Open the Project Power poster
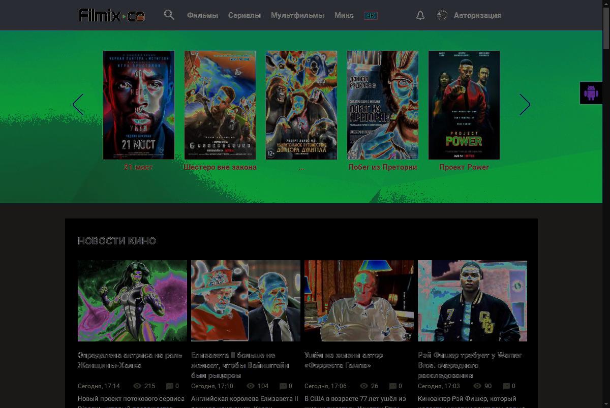 coord(464,105)
